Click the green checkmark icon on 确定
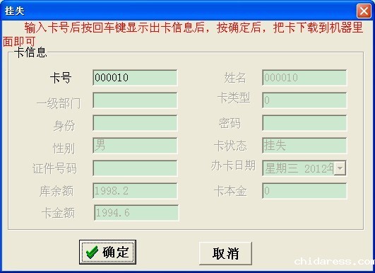The image size is (375, 273). tap(92, 252)
